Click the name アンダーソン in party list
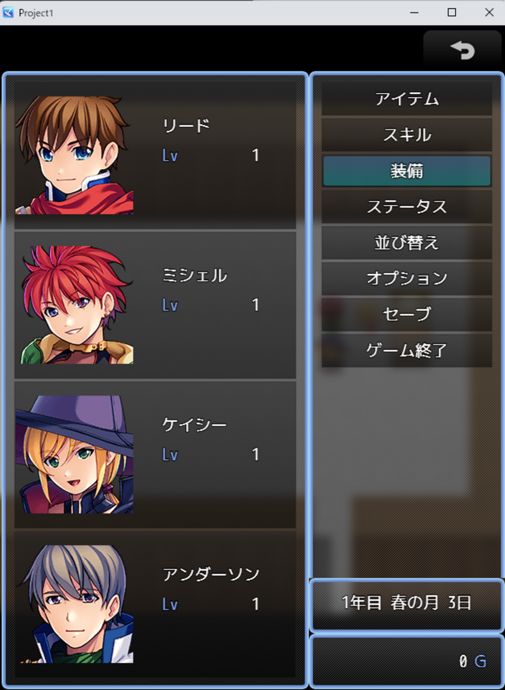 tap(211, 574)
